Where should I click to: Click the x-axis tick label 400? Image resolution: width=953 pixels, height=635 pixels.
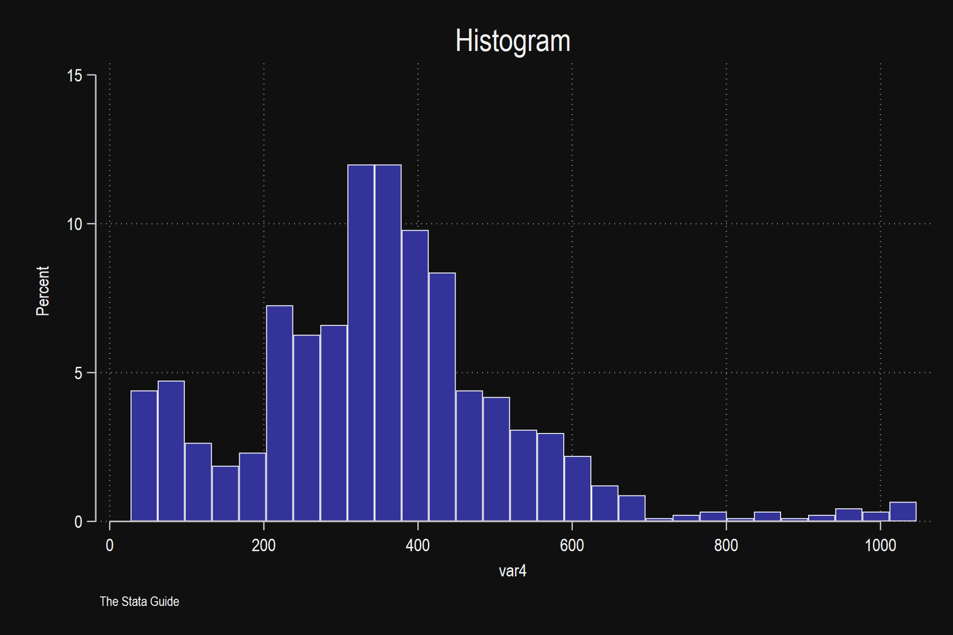coord(417,545)
